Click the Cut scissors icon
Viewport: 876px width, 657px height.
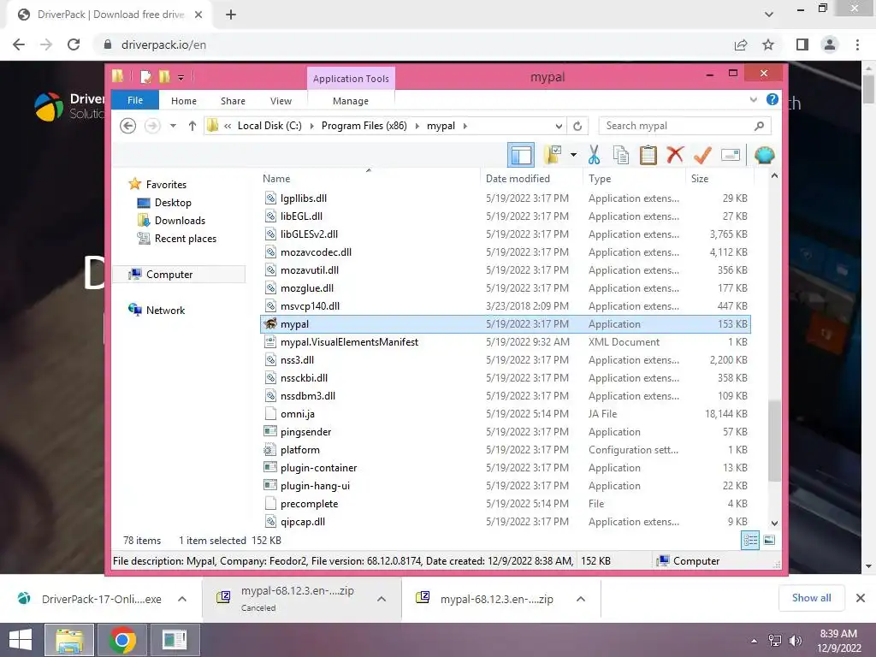pyautogui.click(x=594, y=155)
